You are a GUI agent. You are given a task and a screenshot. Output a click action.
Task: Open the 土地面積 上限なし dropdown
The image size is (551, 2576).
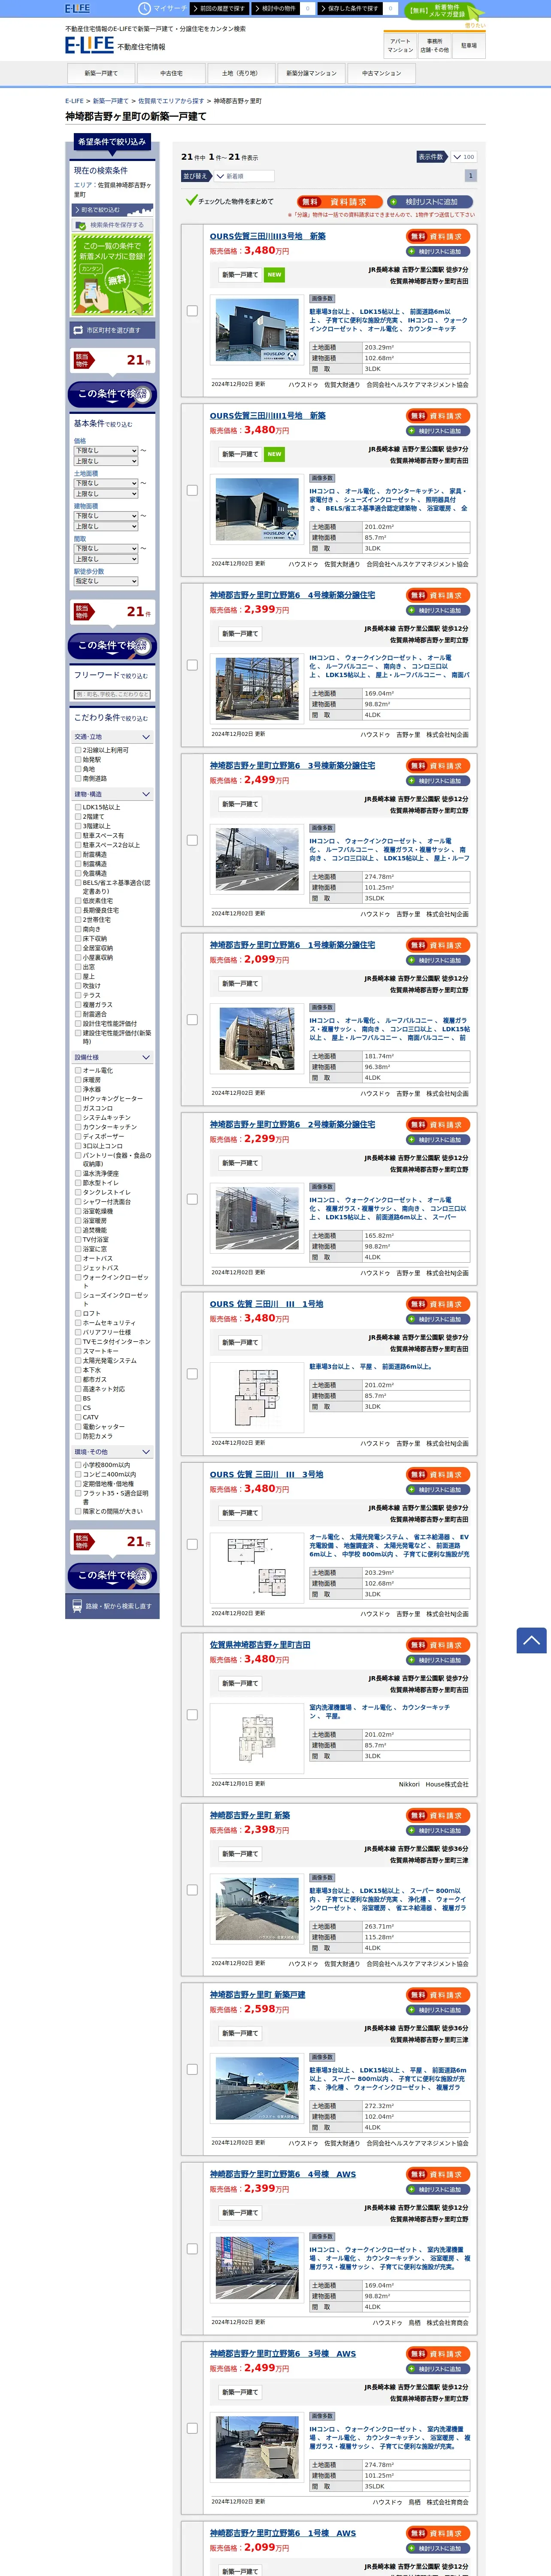(106, 494)
